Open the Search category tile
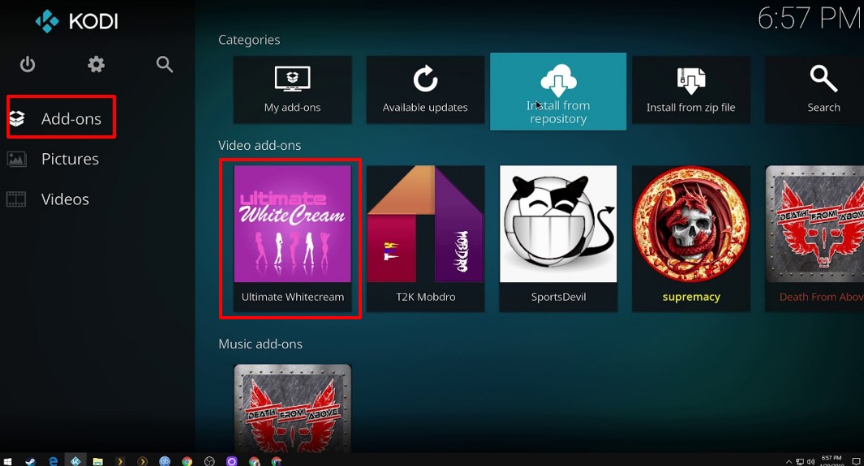The width and height of the screenshot is (864, 466). [x=815, y=90]
